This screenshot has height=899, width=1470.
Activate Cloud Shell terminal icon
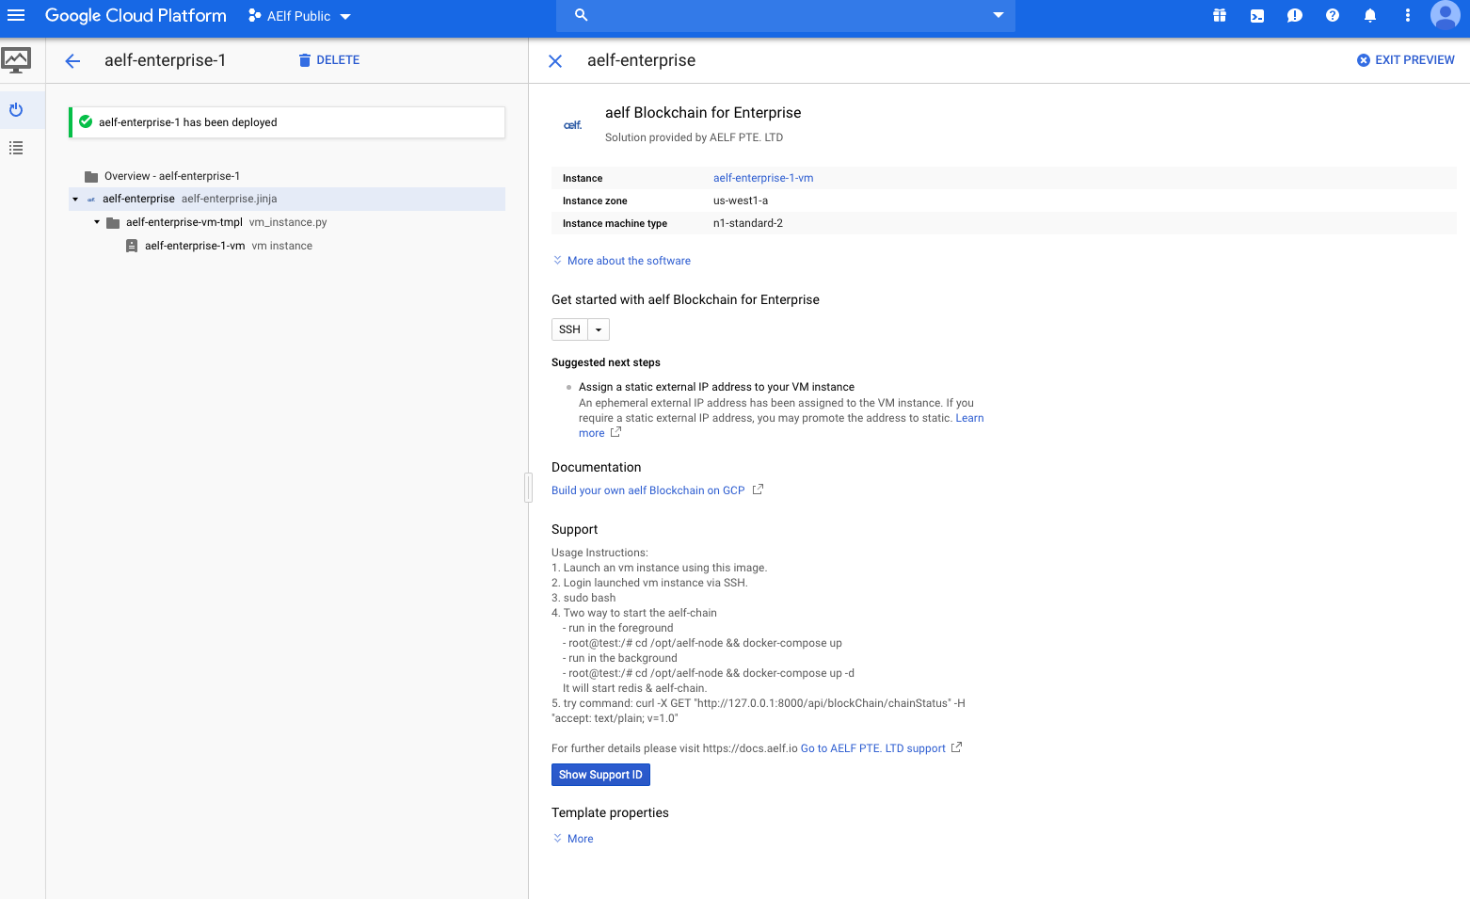click(x=1257, y=15)
